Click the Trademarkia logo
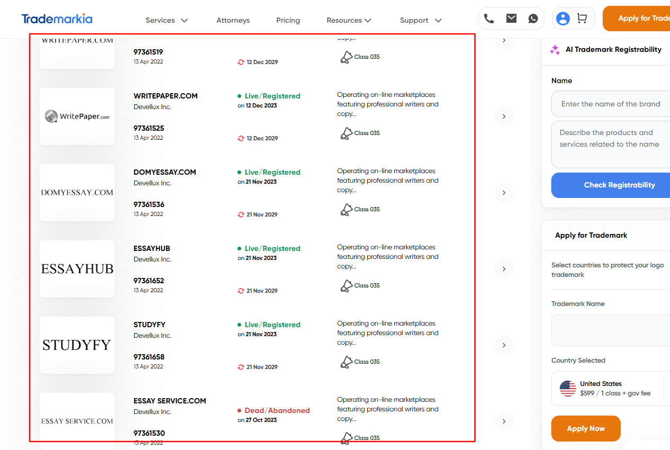 (57, 19)
